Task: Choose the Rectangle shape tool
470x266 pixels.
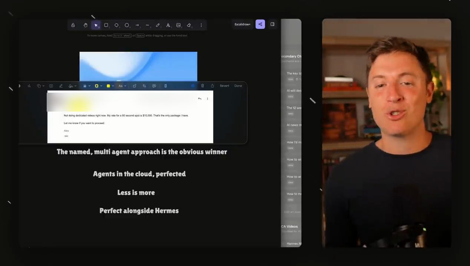Action: tap(106, 25)
